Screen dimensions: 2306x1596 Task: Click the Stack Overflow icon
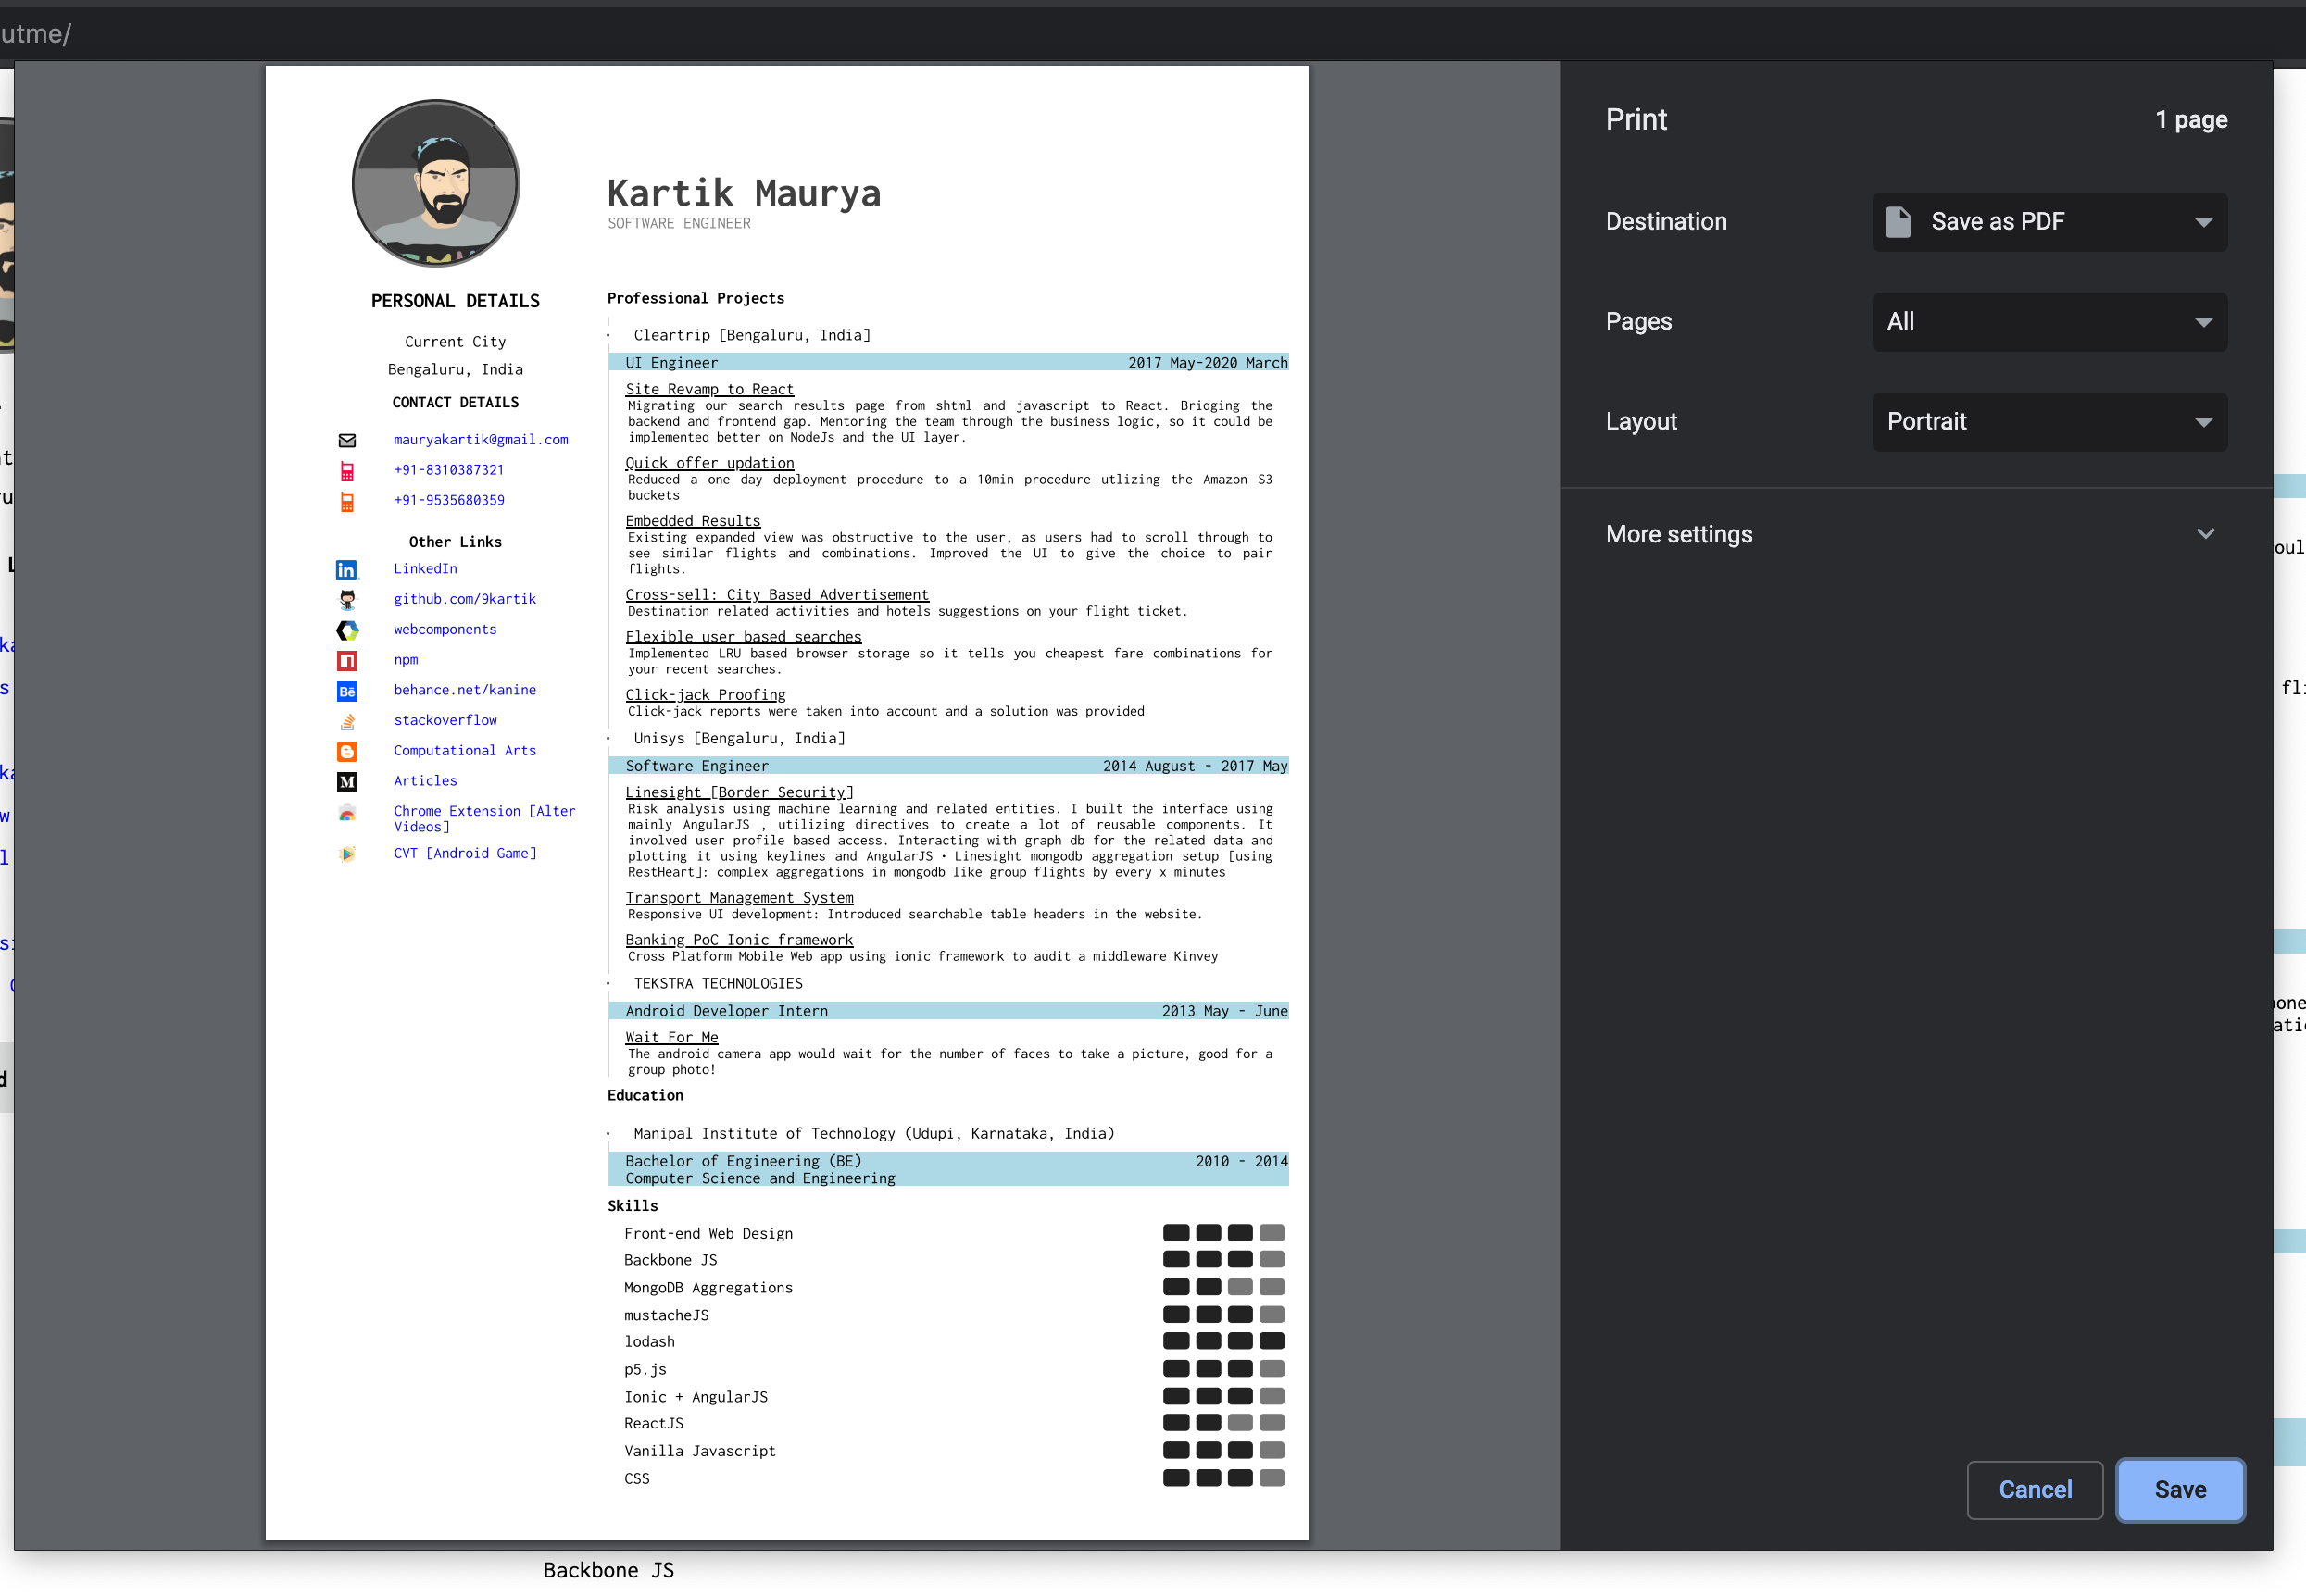point(347,721)
